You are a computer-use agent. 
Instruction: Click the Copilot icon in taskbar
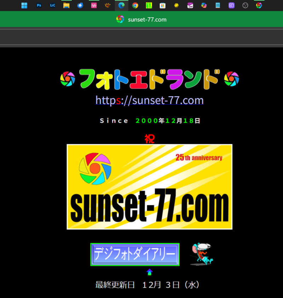click(204, 5)
